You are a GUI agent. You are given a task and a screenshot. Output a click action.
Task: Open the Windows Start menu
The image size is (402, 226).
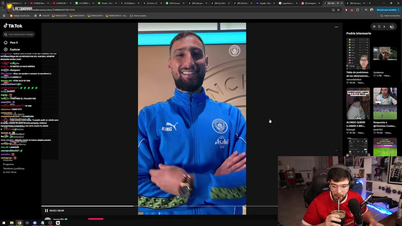(3, 223)
